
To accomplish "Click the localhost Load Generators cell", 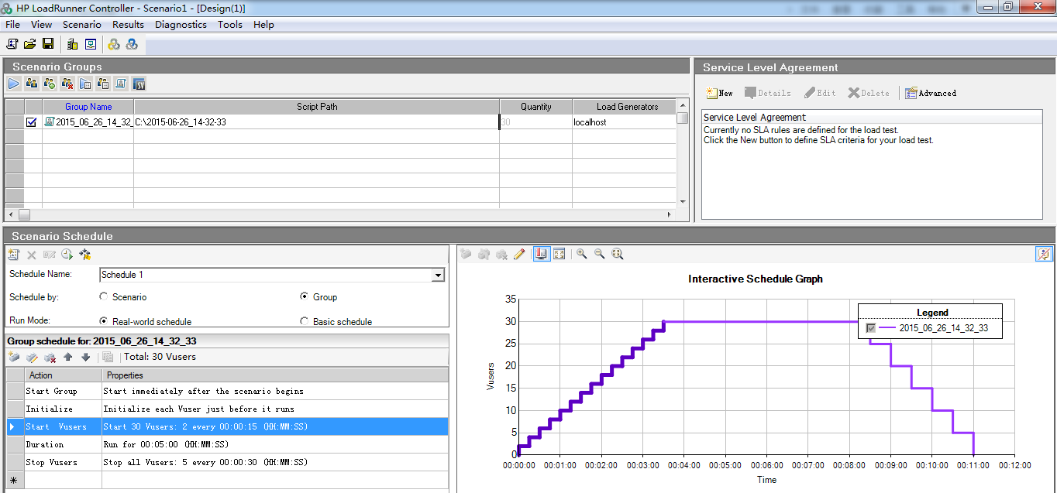I will pyautogui.click(x=625, y=122).
